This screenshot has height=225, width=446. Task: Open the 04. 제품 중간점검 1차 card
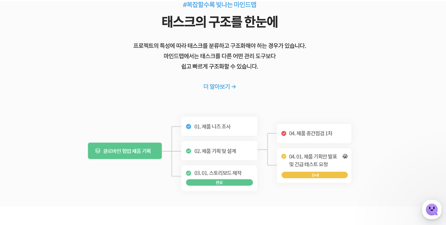314,133
